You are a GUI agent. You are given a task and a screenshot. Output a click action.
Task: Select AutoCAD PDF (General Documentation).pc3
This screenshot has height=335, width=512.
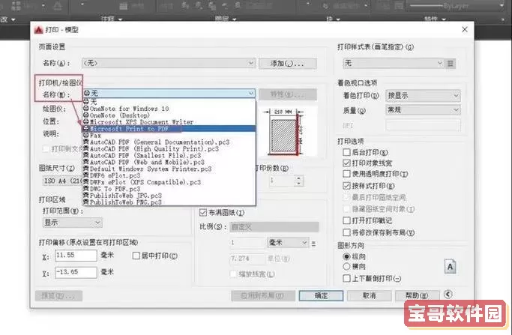click(169, 142)
